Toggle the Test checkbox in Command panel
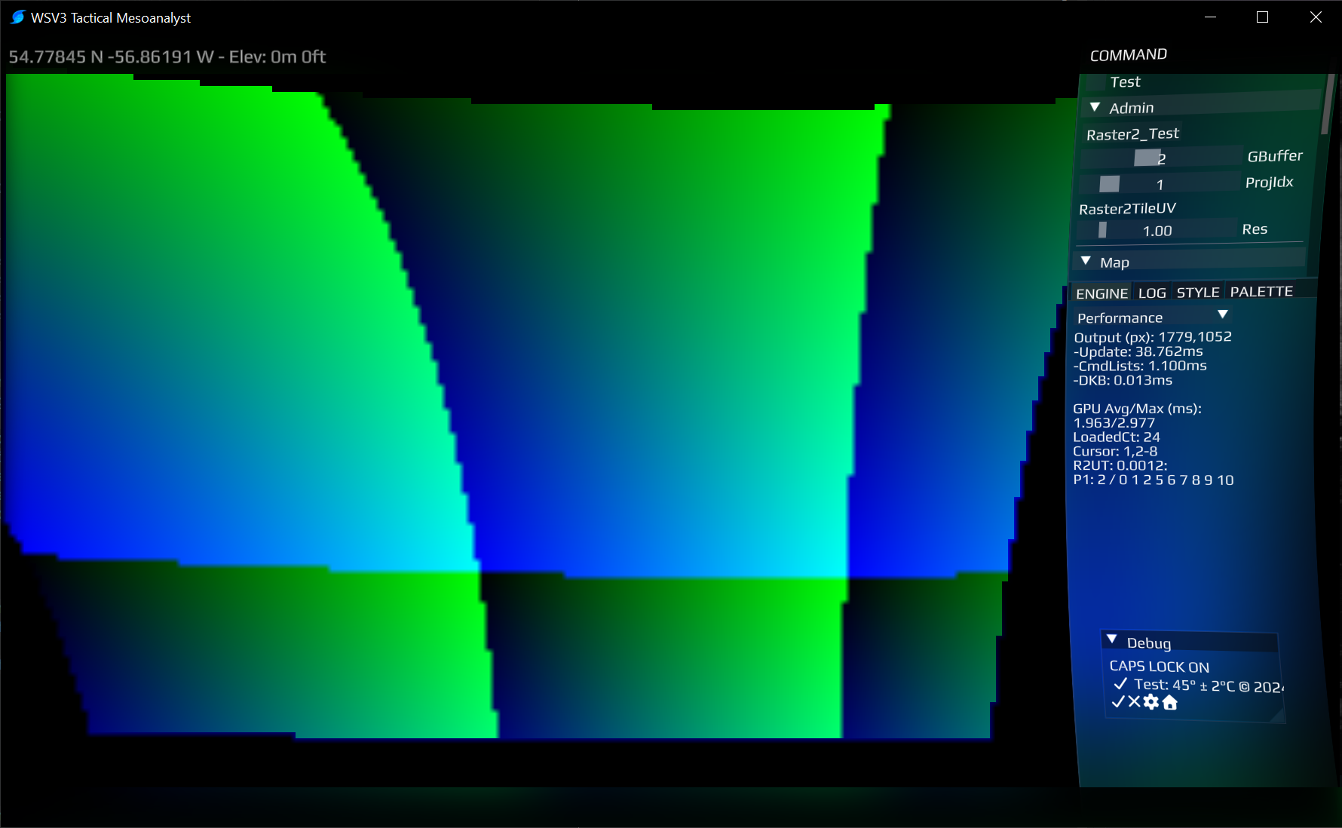 (x=1095, y=82)
